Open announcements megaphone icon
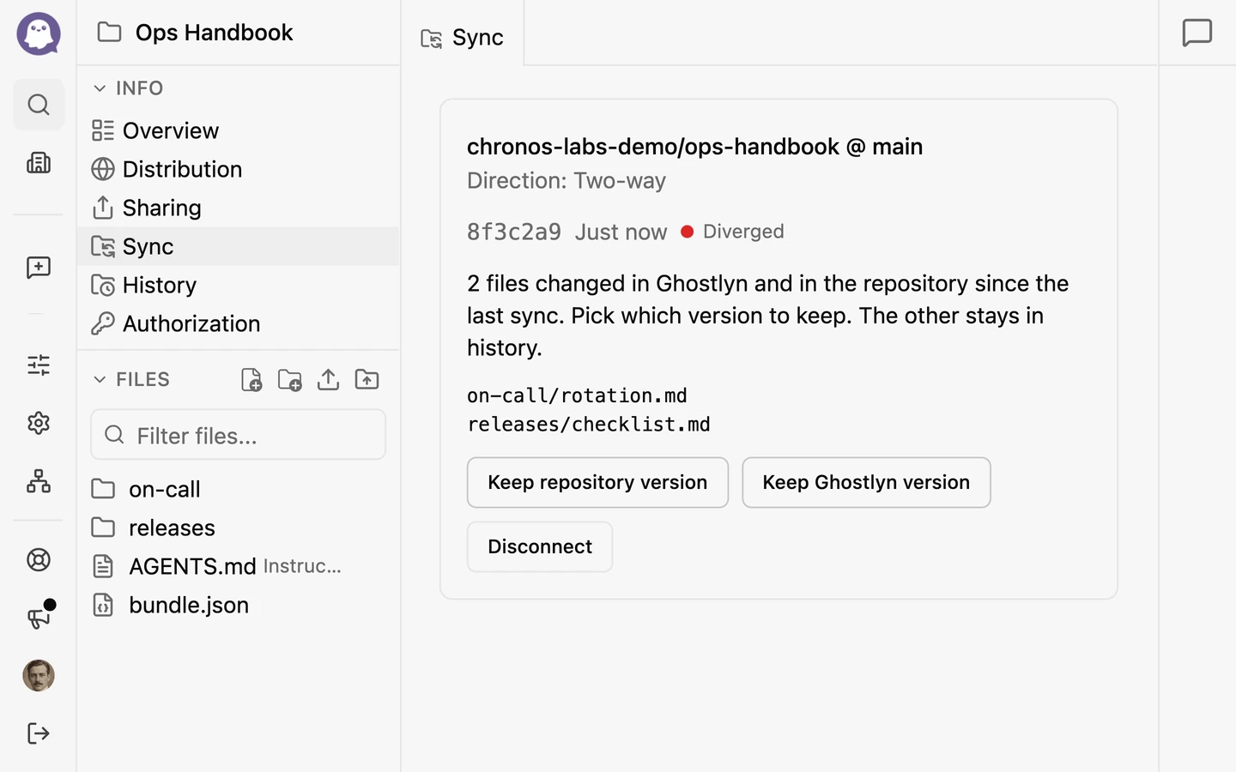1236x772 pixels. point(39,617)
